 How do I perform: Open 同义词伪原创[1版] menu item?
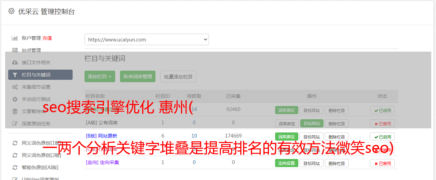coord(42,143)
